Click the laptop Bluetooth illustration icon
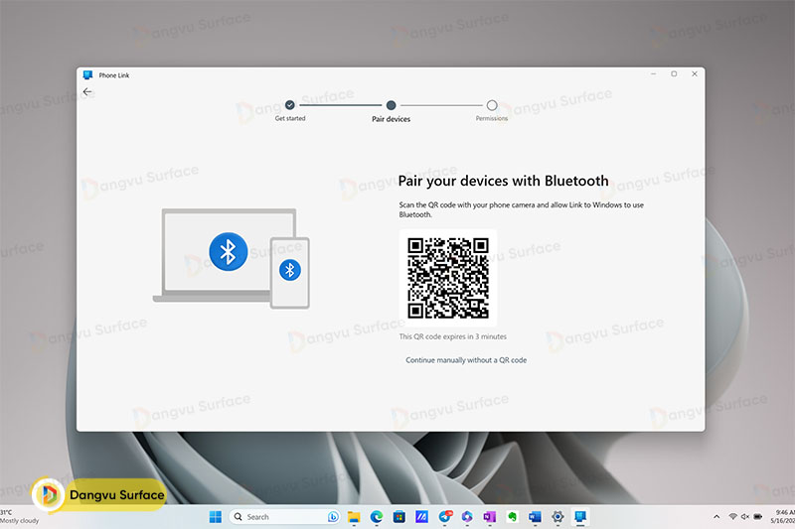Screen dimensions: 795x529 (229, 251)
